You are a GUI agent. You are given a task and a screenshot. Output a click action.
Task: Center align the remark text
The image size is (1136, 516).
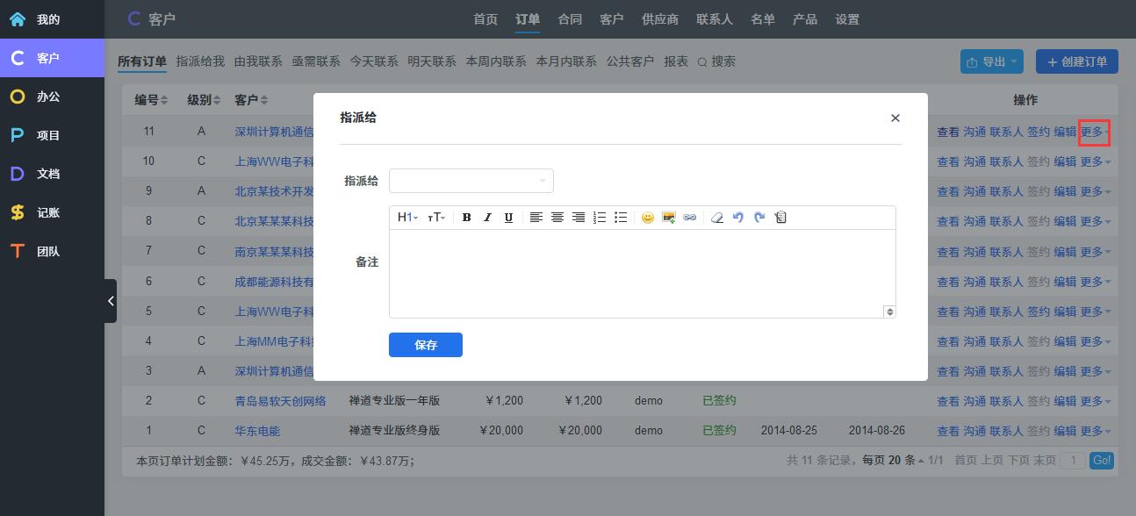coord(557,218)
